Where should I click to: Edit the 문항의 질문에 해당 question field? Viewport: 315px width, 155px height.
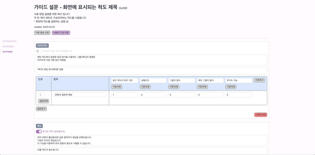(x=80, y=95)
